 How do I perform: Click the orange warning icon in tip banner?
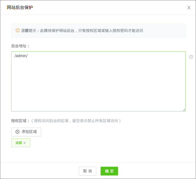pyautogui.click(x=18, y=30)
